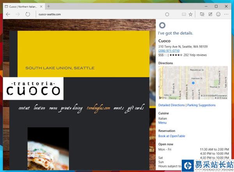Go back with the browser back arrow
The width and height of the screenshot is (234, 172).
[8, 14]
